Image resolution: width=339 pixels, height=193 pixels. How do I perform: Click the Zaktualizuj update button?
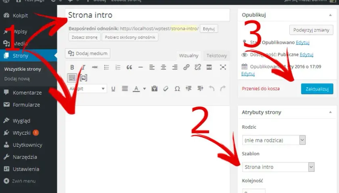(x=317, y=89)
